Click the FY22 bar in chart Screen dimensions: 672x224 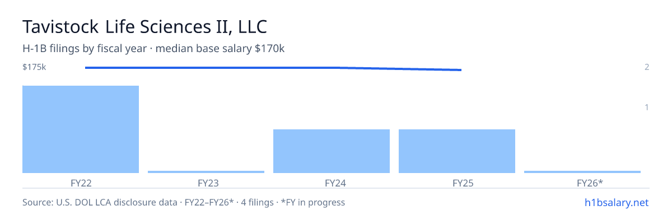pyautogui.click(x=81, y=129)
